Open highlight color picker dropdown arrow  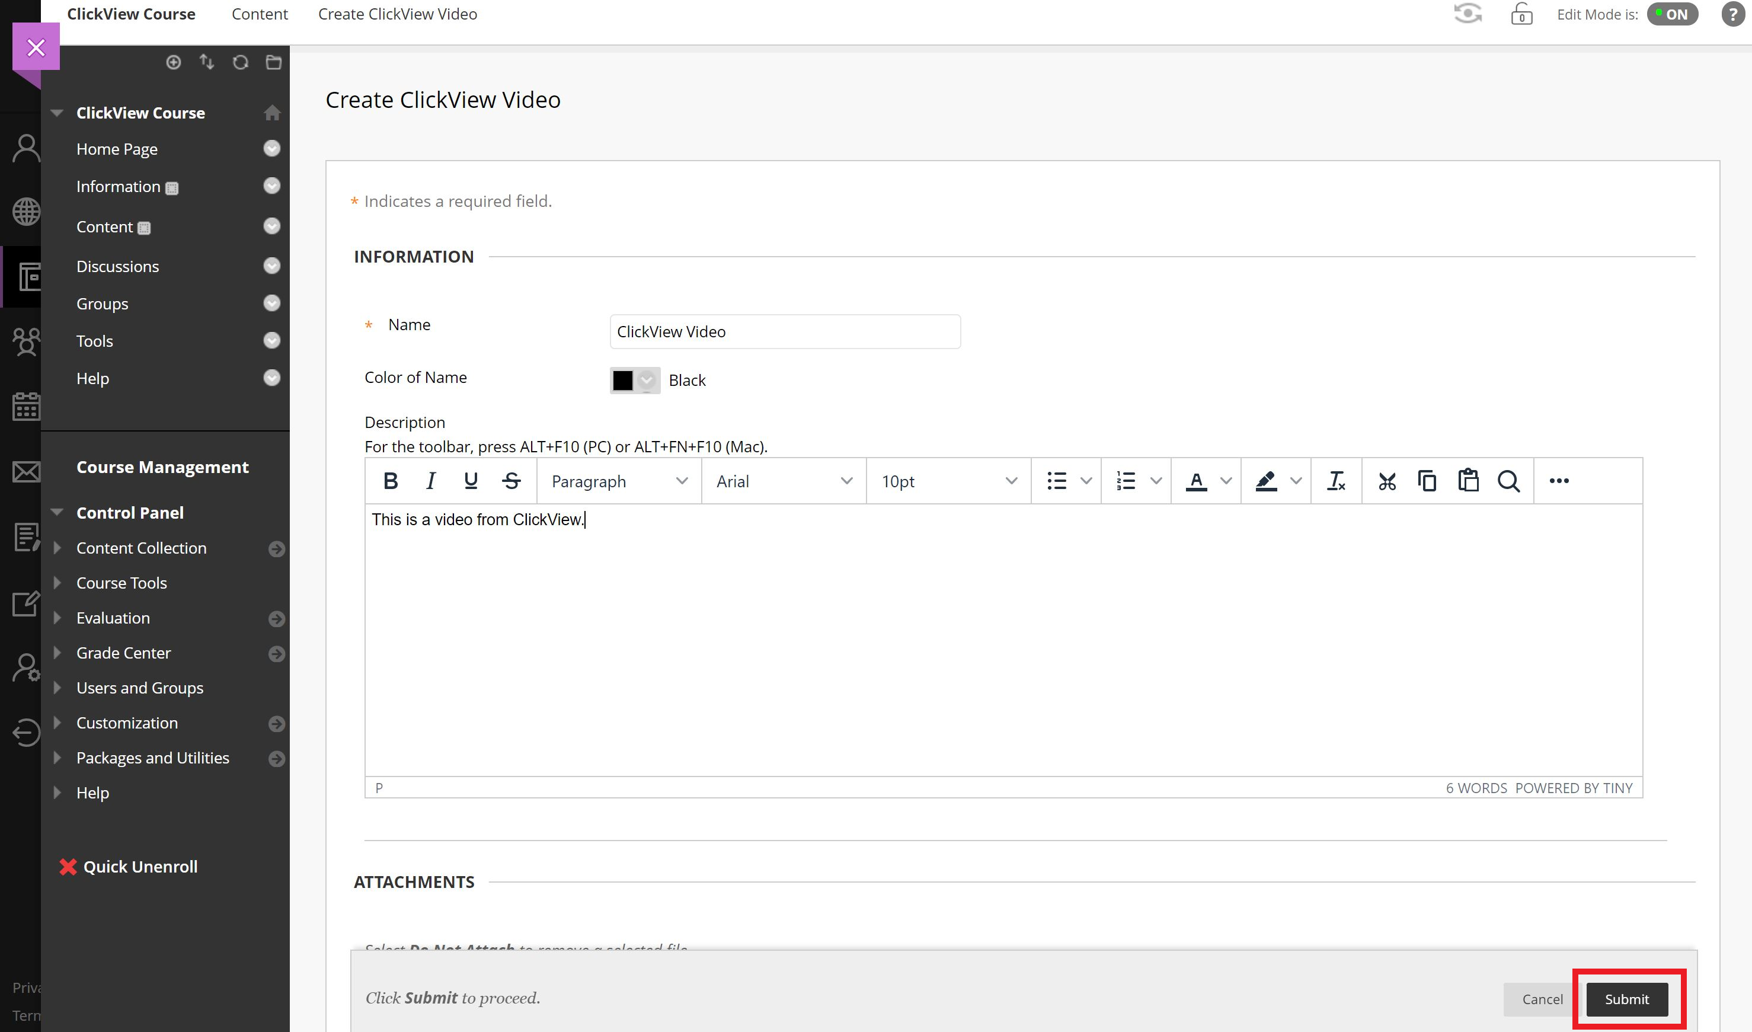tap(1296, 481)
